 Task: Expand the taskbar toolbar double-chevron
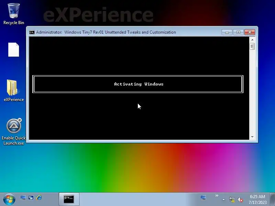[x=217, y=195]
